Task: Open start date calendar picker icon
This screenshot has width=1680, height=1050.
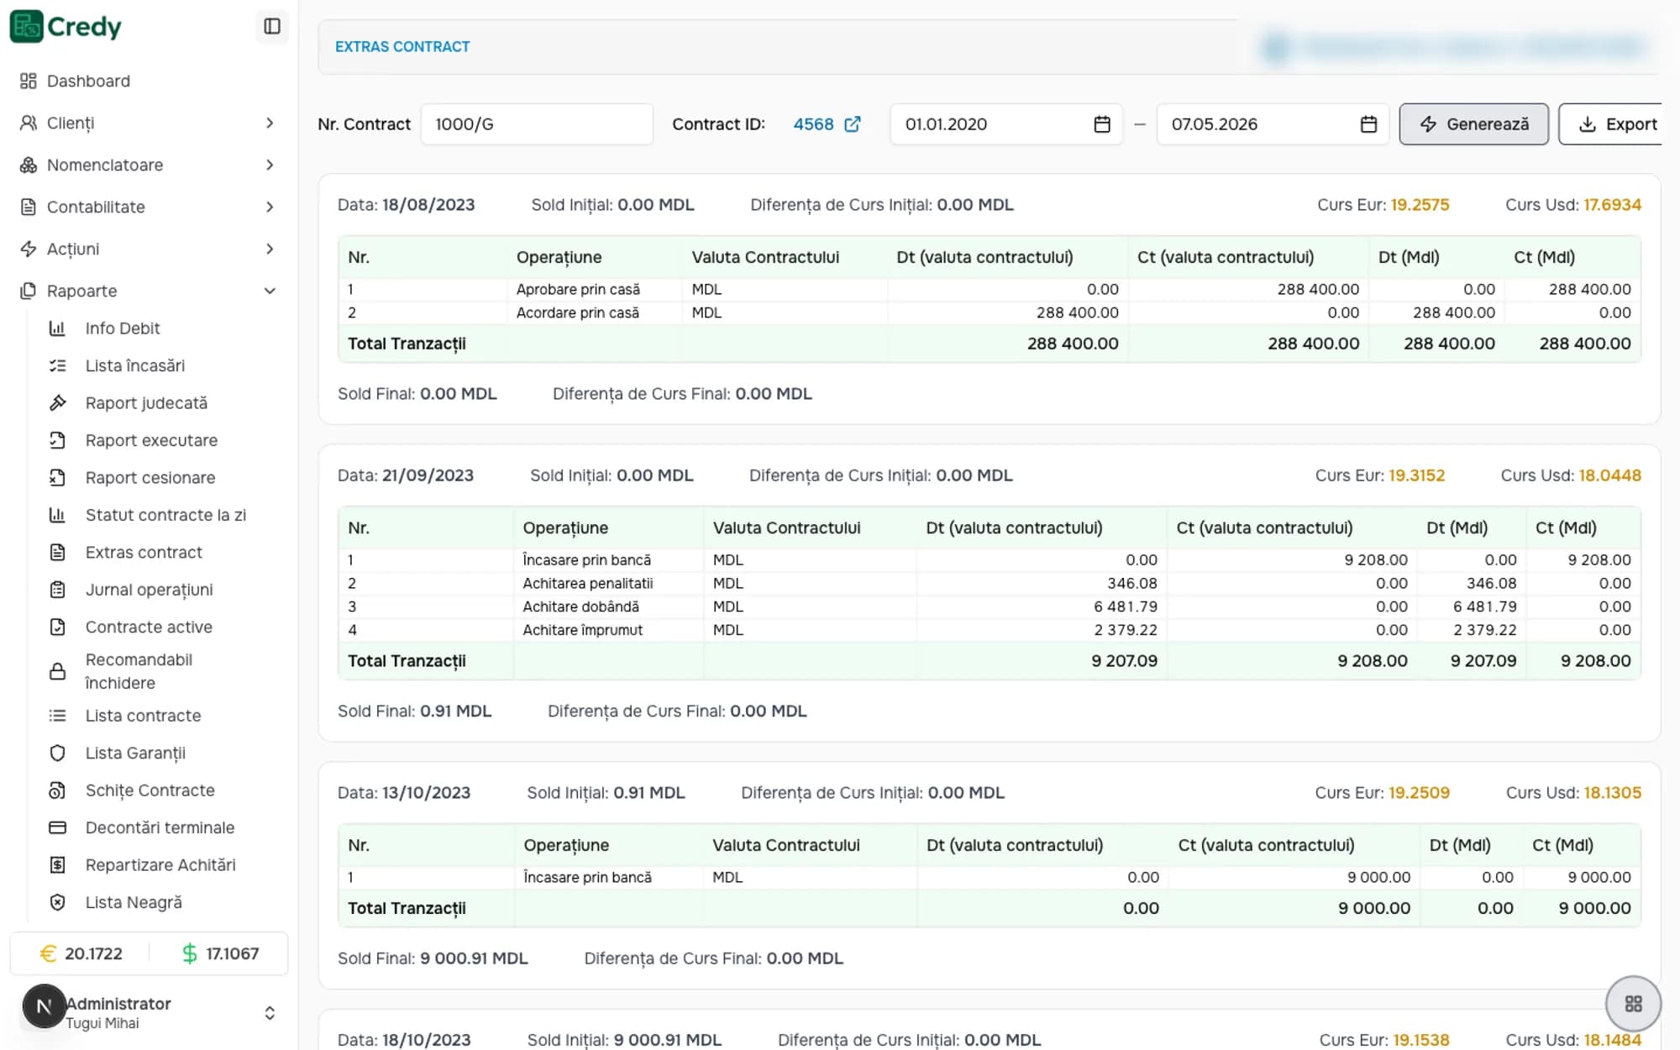Action: [x=1102, y=124]
